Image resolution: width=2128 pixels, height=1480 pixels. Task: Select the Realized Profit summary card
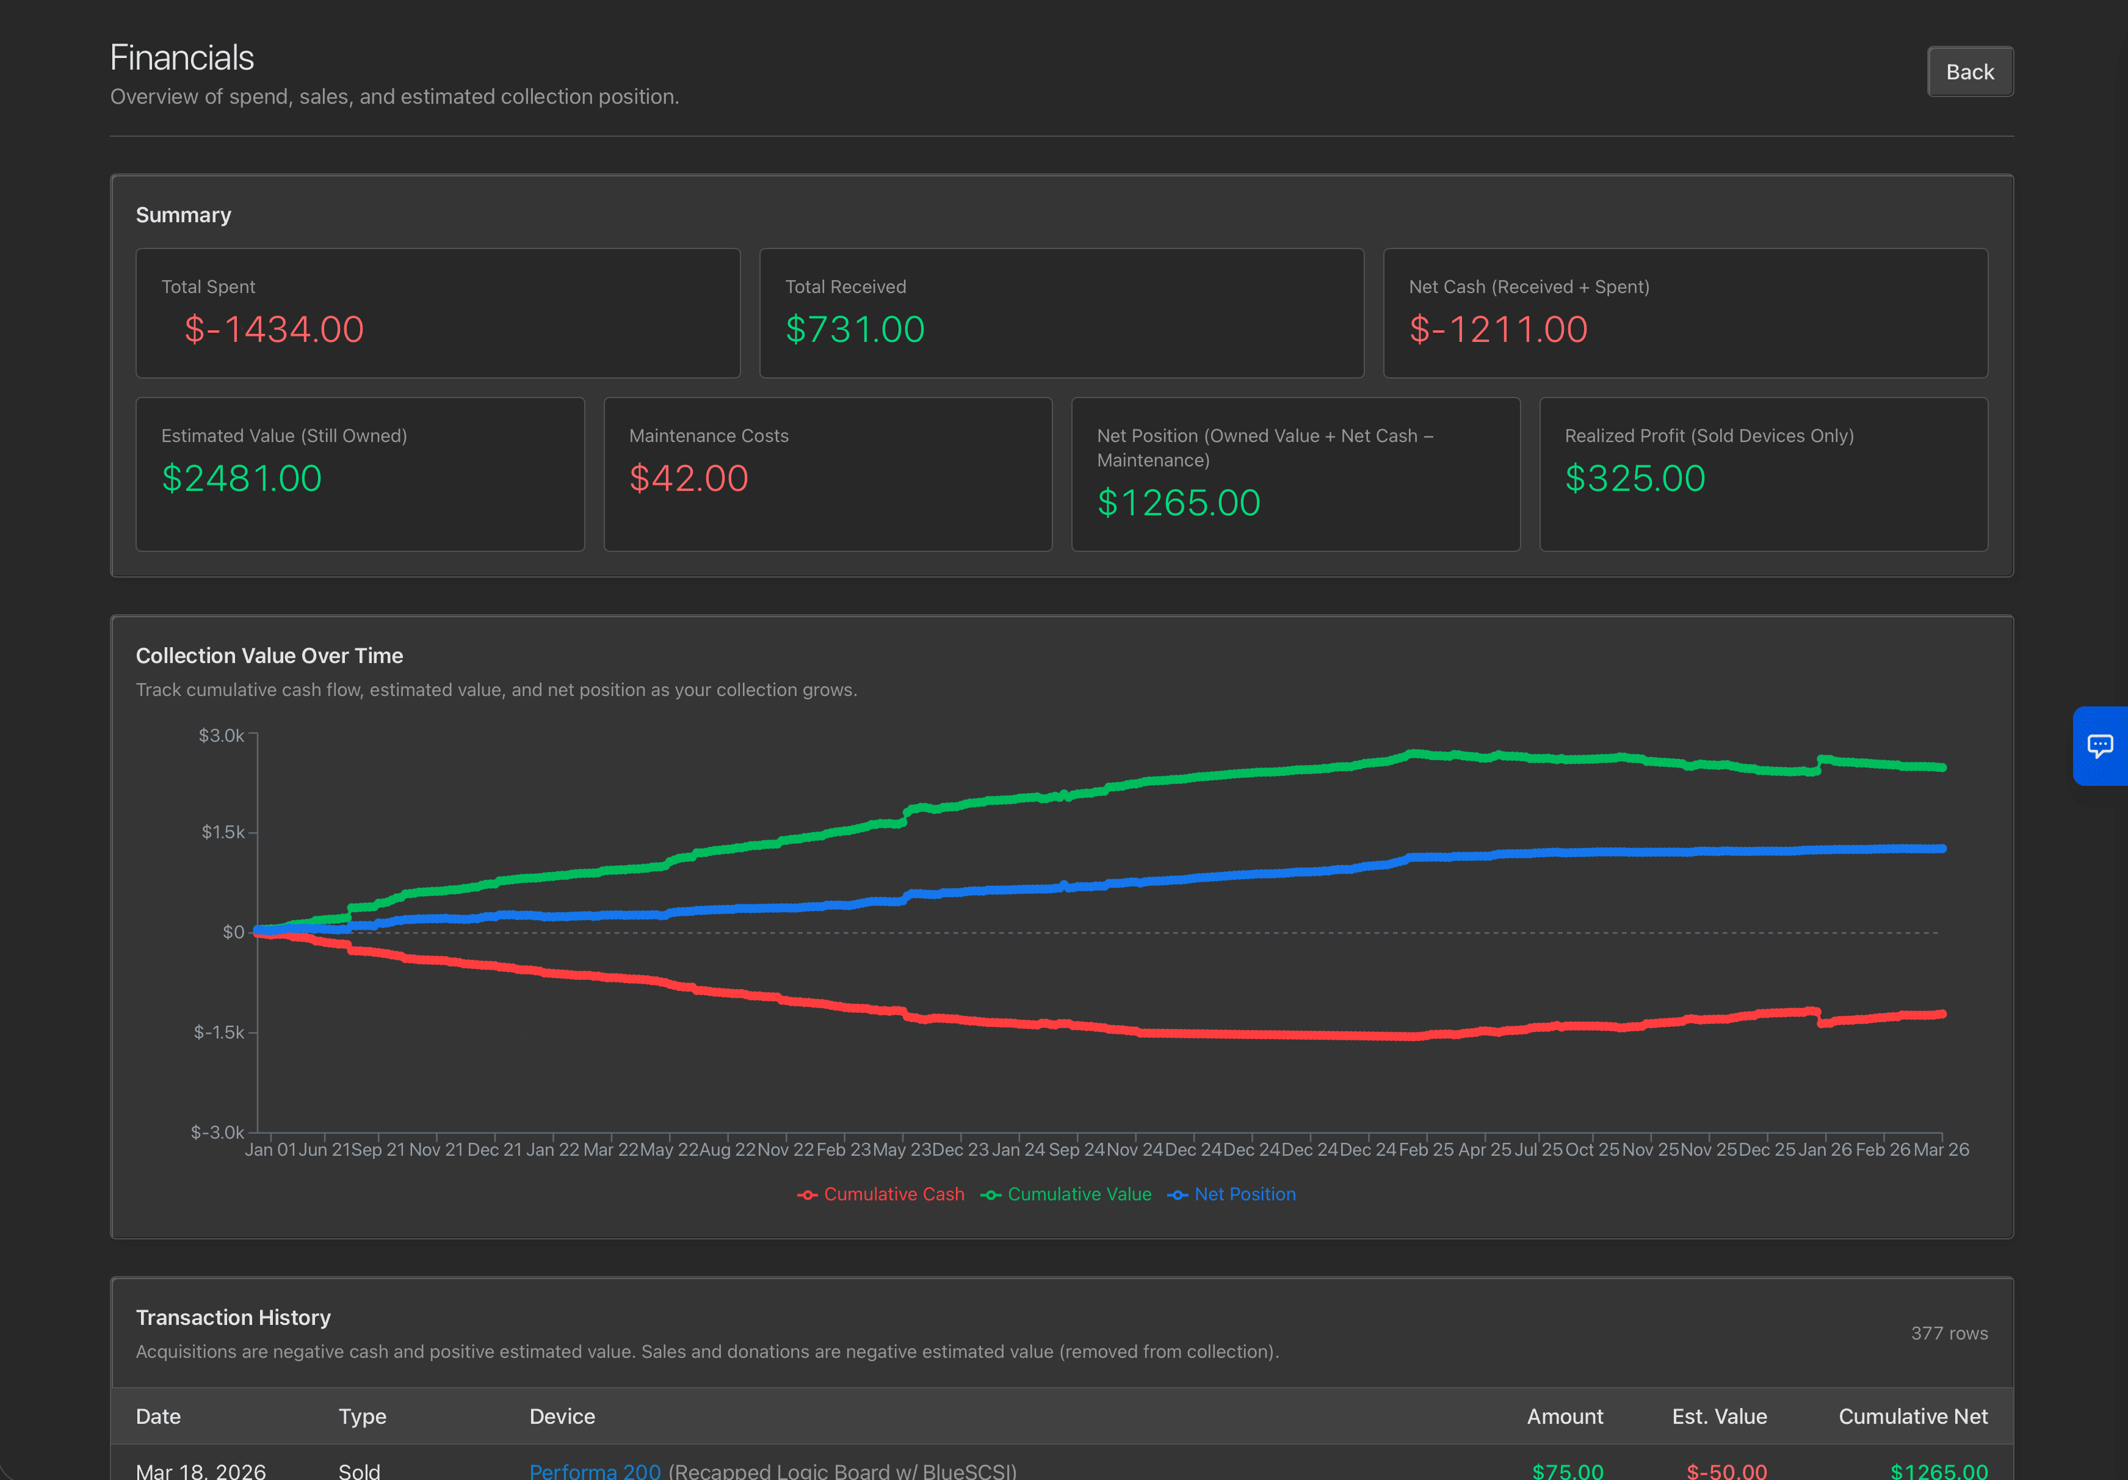[x=1763, y=474]
